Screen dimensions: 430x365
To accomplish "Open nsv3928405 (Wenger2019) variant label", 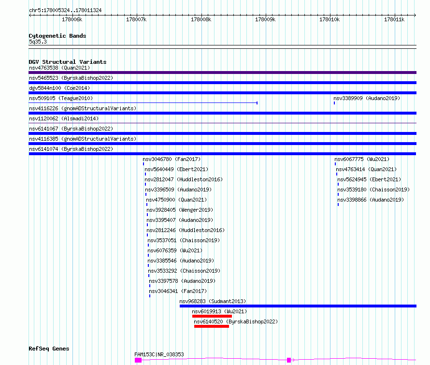I will click(180, 210).
